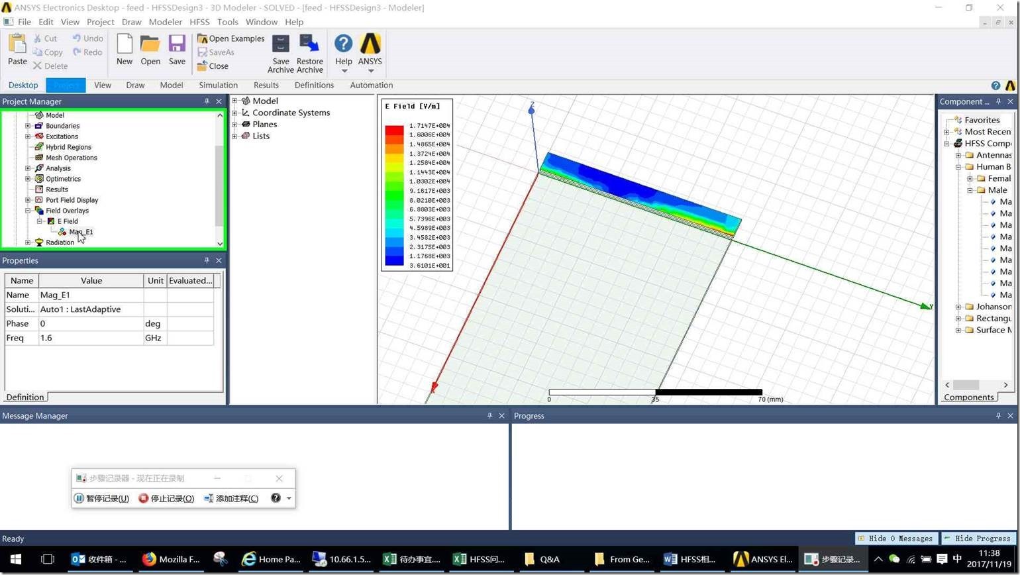Viewport: 1020px width, 575px height.
Task: Click the Delete button in the ribbon
Action: point(50,66)
